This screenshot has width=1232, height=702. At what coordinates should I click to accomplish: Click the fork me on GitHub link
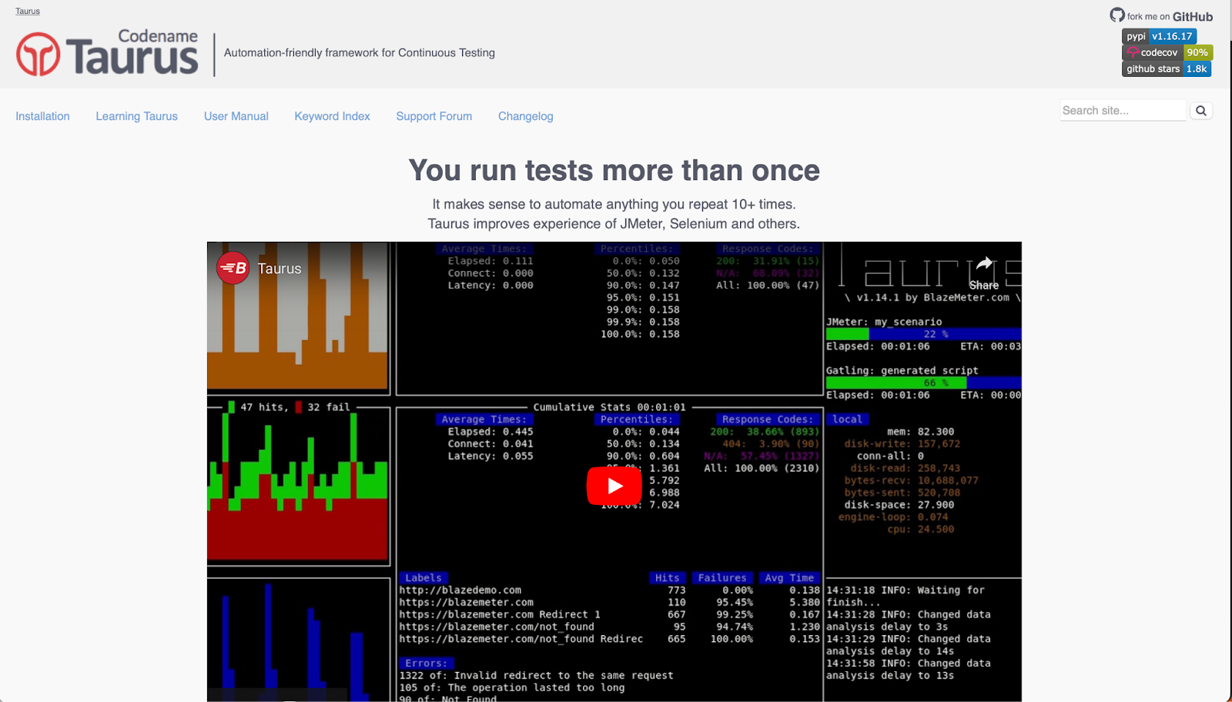[1170, 16]
